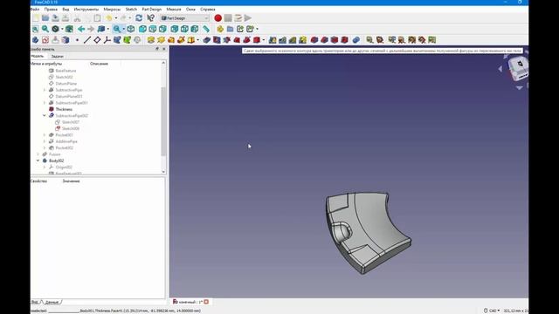Click the Open file folder icon

pos(45,17)
